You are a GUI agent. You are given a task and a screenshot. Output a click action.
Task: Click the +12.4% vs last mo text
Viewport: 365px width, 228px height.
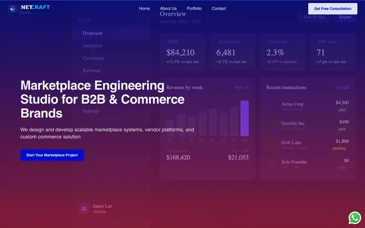click(x=182, y=62)
